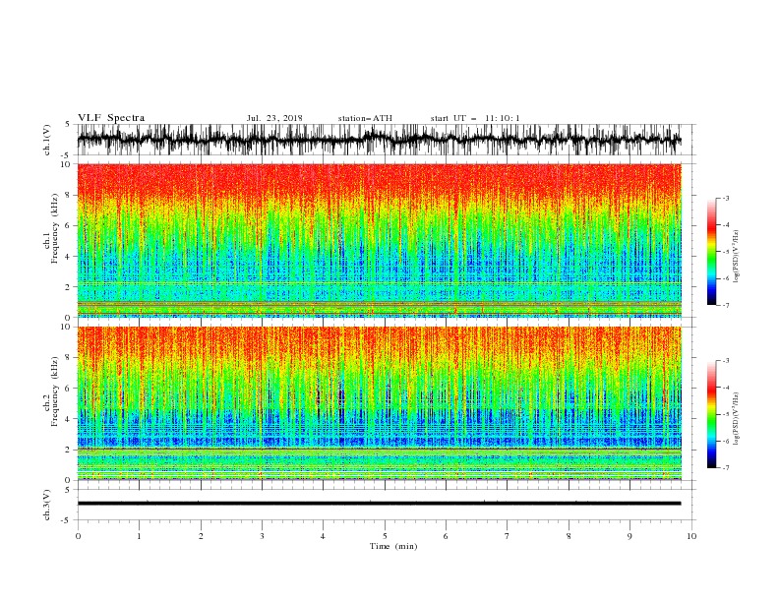Click the ch.1 color scale bar

coord(711,252)
